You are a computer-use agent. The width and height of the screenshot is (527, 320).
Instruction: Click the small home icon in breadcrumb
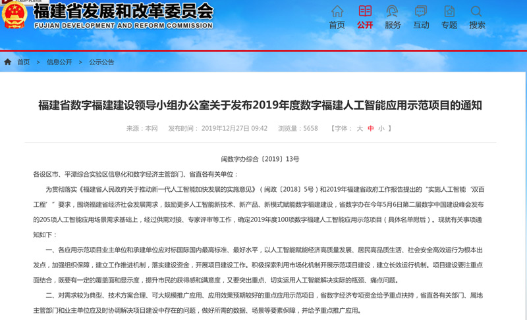[x=8, y=62]
